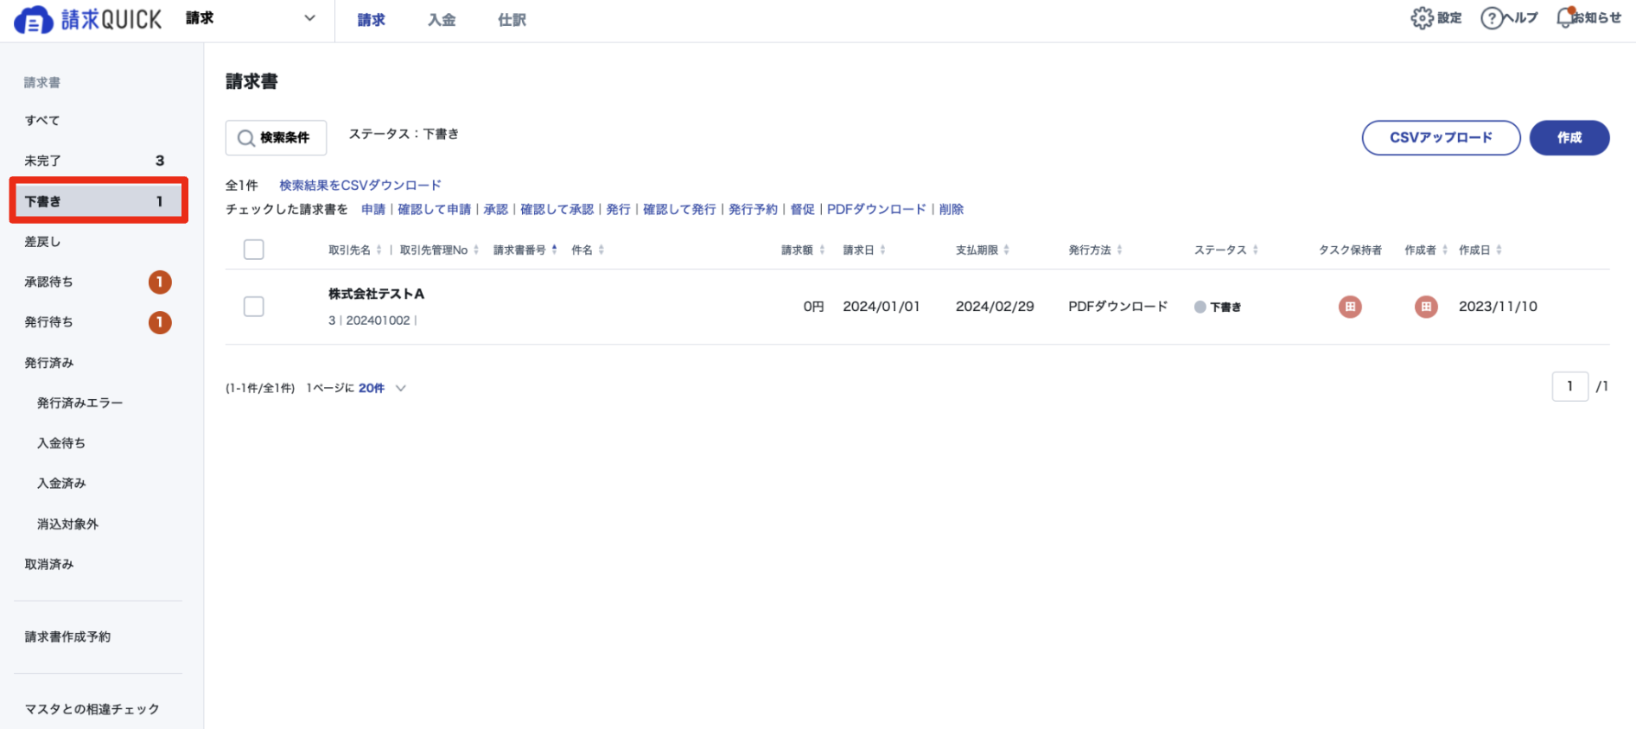Switch to the 入金 top tab
The height and width of the screenshot is (729, 1636).
tap(442, 20)
